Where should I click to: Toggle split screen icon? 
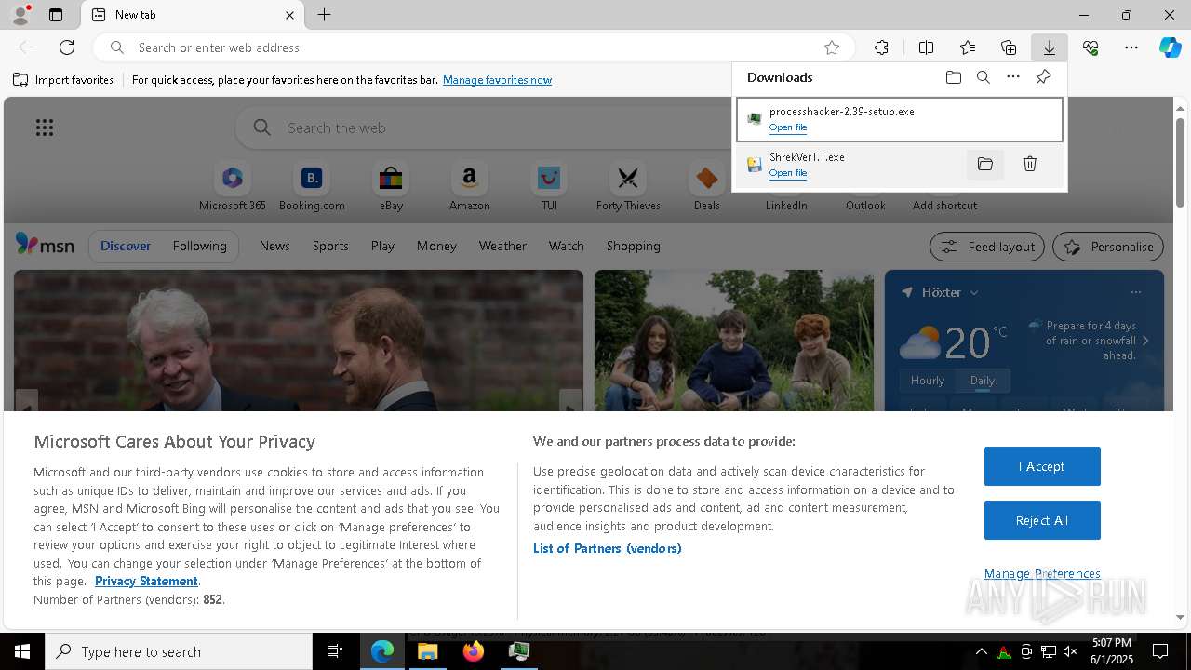tap(926, 47)
